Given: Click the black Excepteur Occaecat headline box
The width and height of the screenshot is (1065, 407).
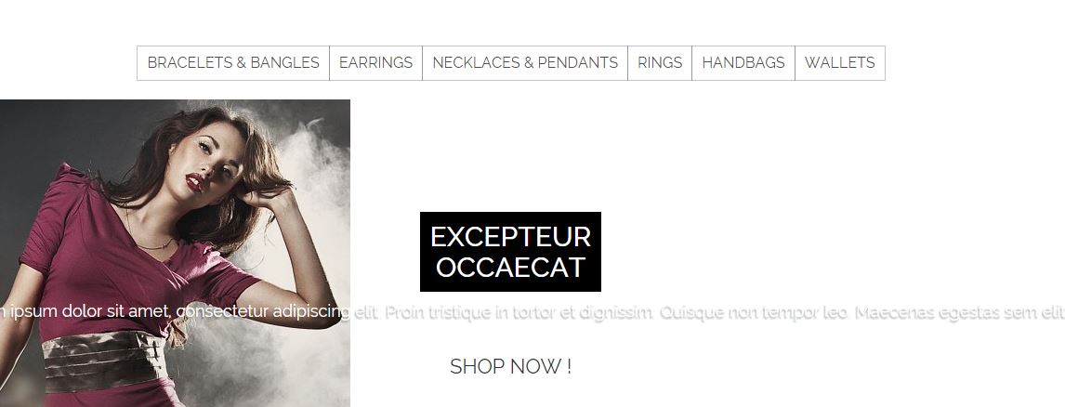Looking at the screenshot, I should coord(511,252).
